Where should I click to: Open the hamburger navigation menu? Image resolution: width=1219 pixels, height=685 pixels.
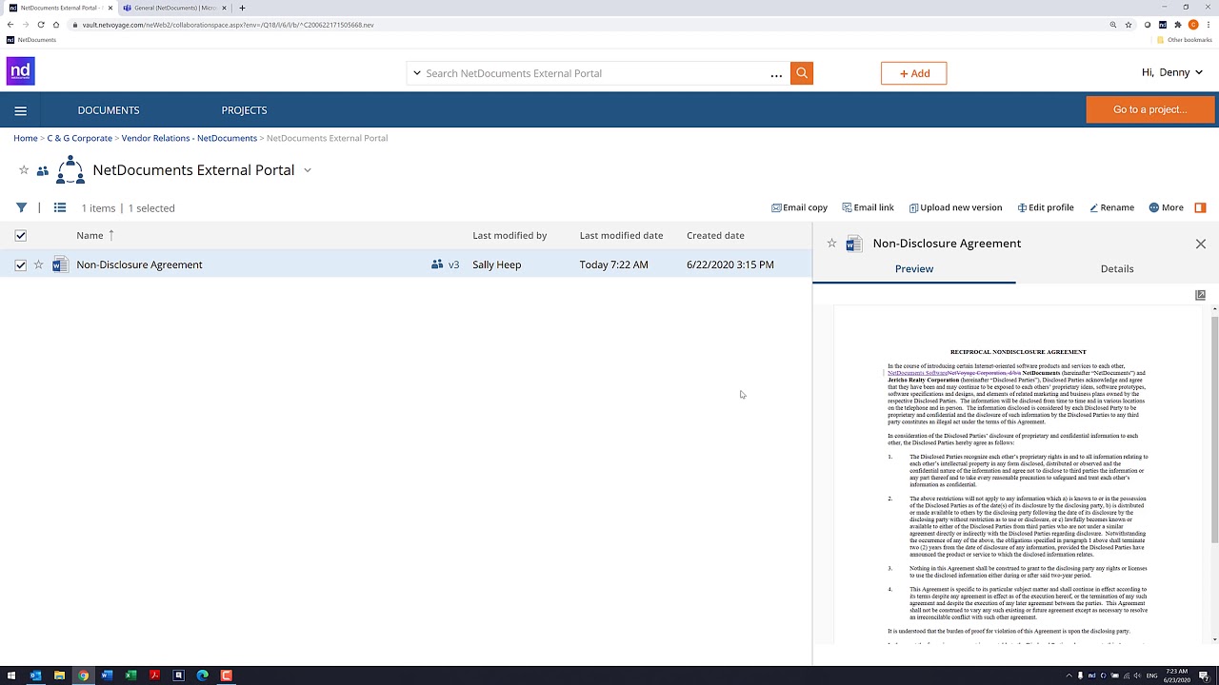point(20,110)
